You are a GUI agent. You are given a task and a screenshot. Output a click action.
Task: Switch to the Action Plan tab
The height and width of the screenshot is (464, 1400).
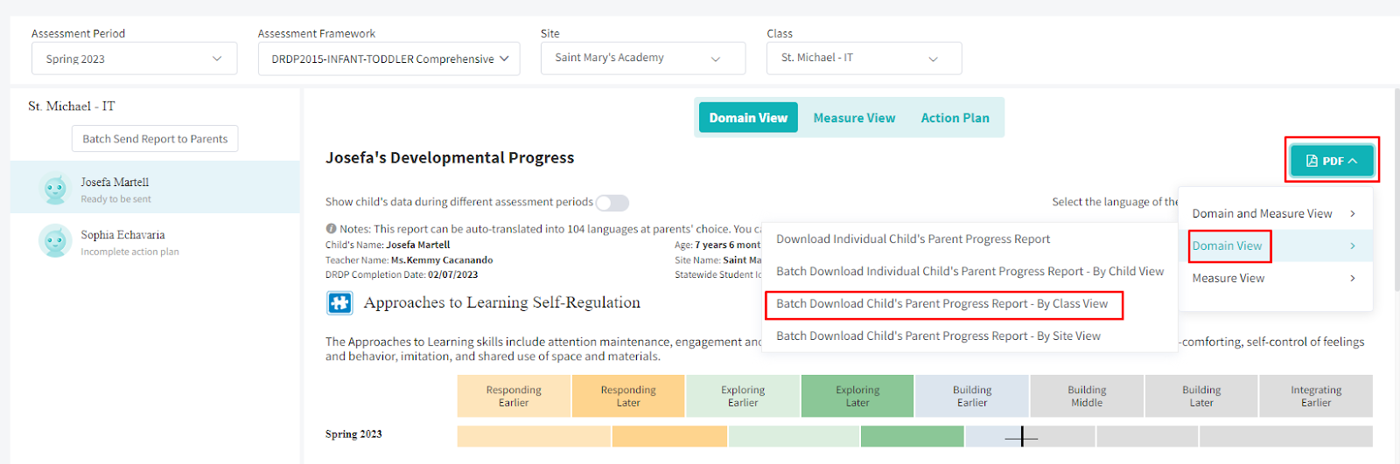pyautogui.click(x=955, y=118)
